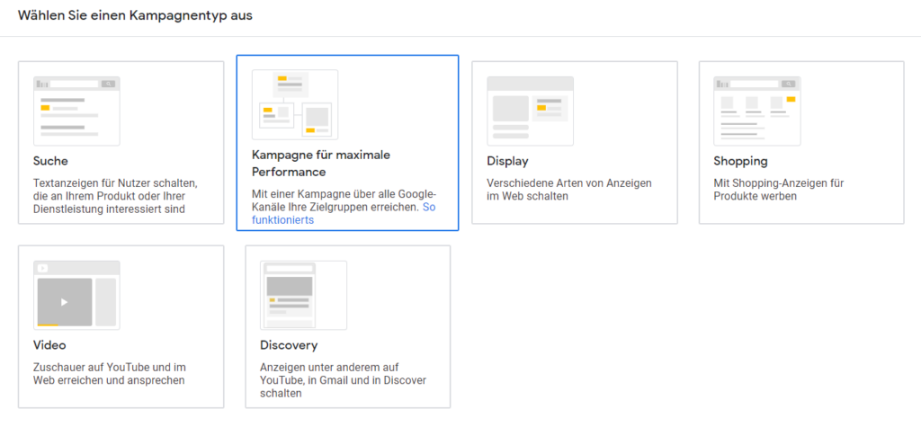Click heading 'Wählen Sie einen Kampagnentyp aus'

pos(135,16)
